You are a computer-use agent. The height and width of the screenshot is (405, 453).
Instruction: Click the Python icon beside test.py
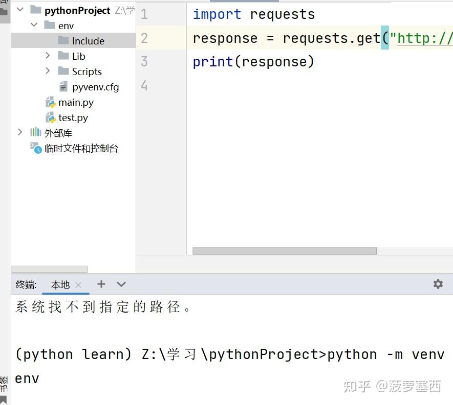[50, 117]
